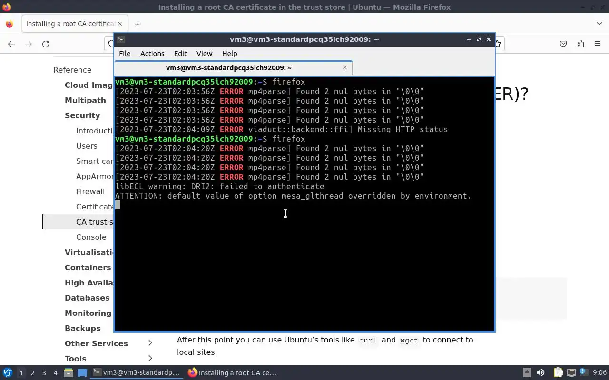Switch to workspace 1
This screenshot has width=609, height=380.
click(21, 373)
